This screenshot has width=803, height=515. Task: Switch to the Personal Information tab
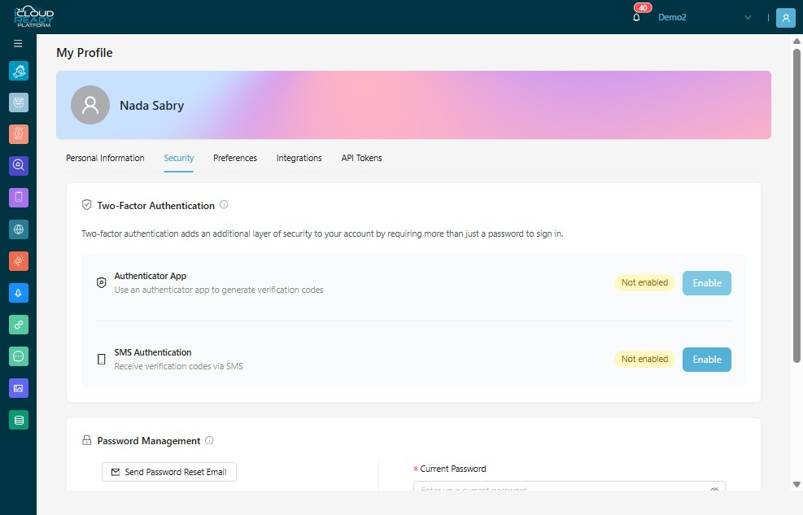105,158
